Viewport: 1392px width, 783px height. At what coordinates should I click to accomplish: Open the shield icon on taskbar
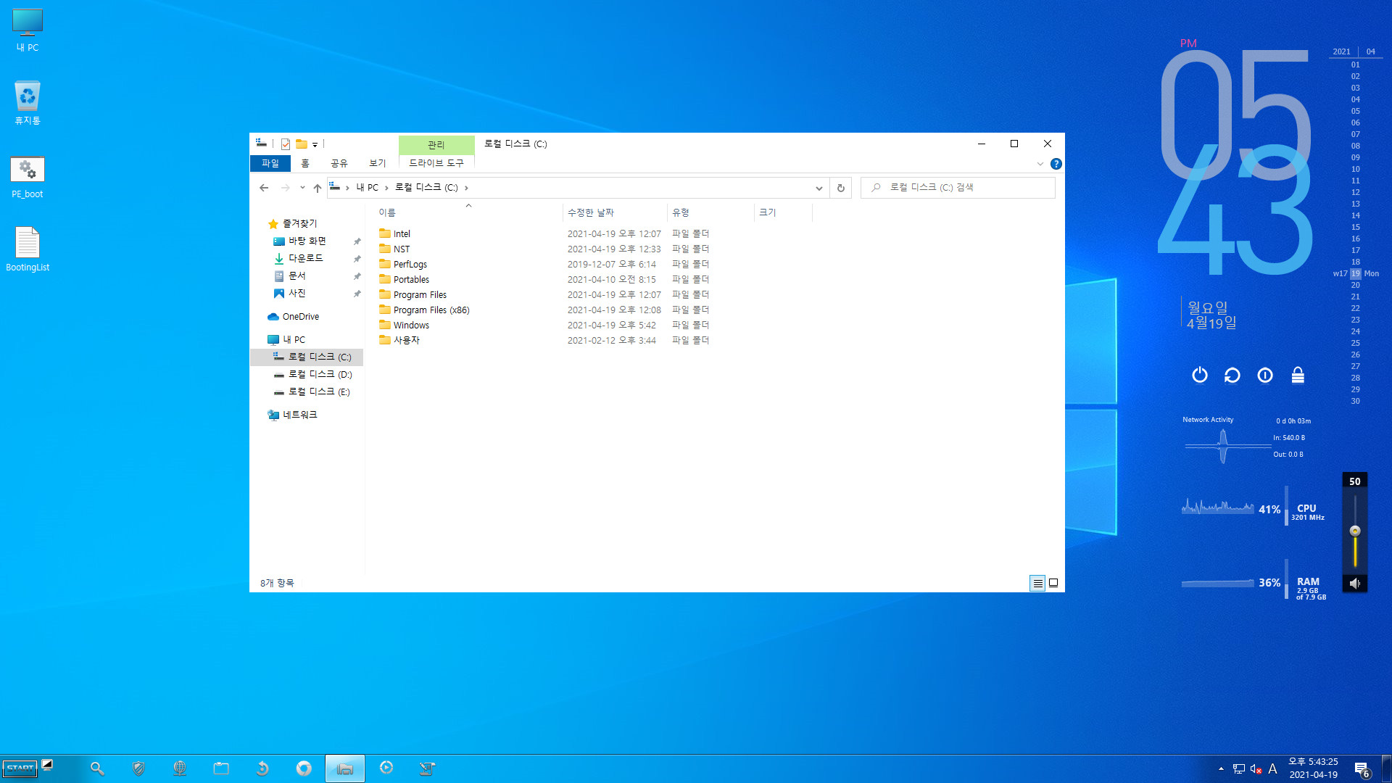tap(138, 768)
